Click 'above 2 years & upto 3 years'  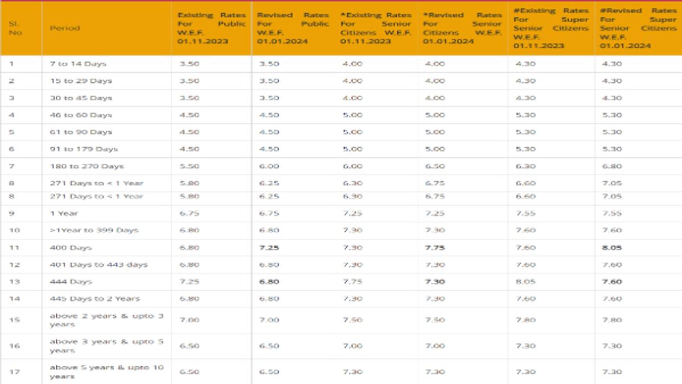(106, 320)
